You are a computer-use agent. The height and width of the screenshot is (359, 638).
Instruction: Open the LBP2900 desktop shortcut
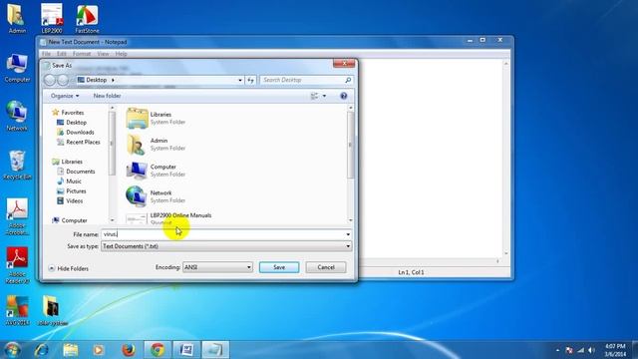coord(52,18)
